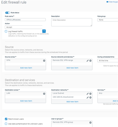This screenshot has height=127, width=118.
Task: Click the Rule name input field
Action: point(25,20)
